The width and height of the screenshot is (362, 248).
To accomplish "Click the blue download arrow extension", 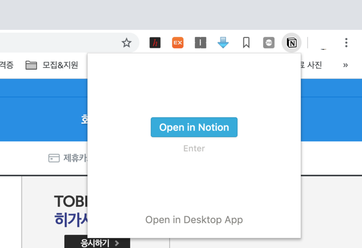I will click(223, 43).
